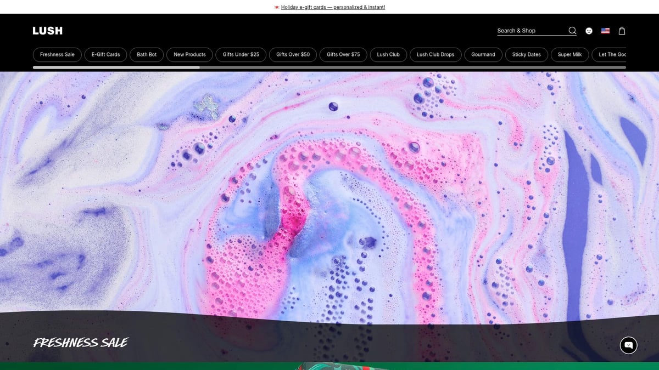Open the chat support bubble

pos(628,345)
